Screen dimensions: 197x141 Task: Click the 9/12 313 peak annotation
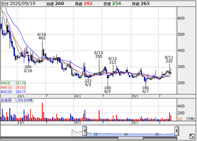click(x=112, y=60)
